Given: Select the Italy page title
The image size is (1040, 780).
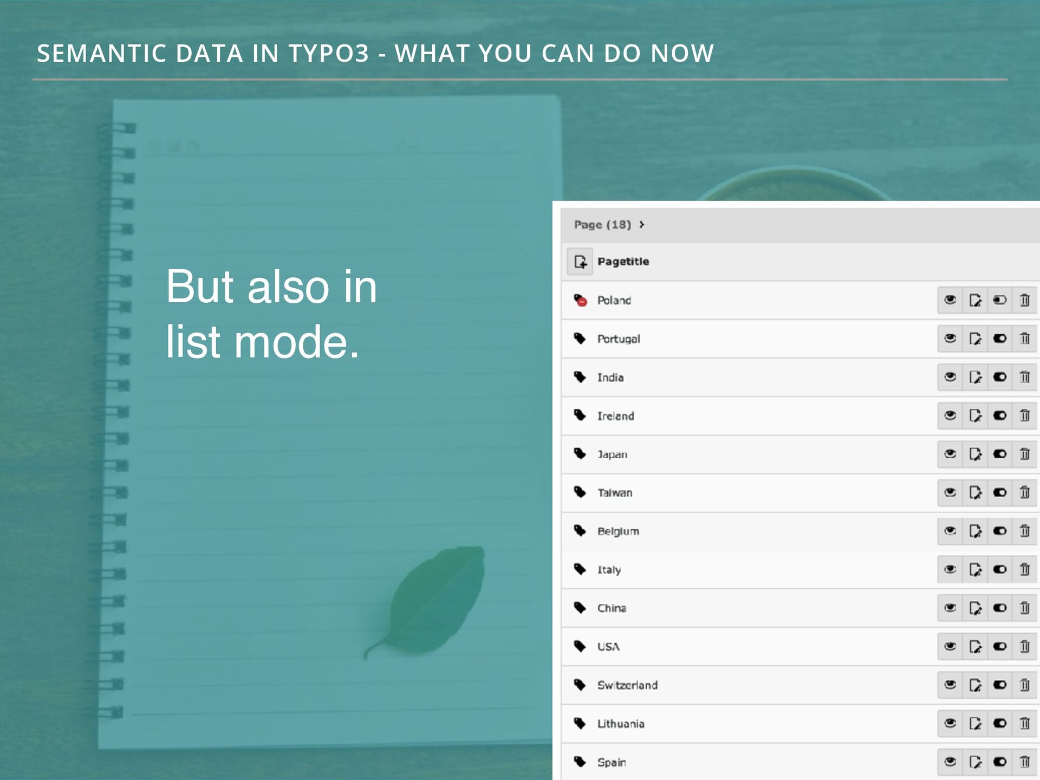Looking at the screenshot, I should pyautogui.click(x=609, y=570).
